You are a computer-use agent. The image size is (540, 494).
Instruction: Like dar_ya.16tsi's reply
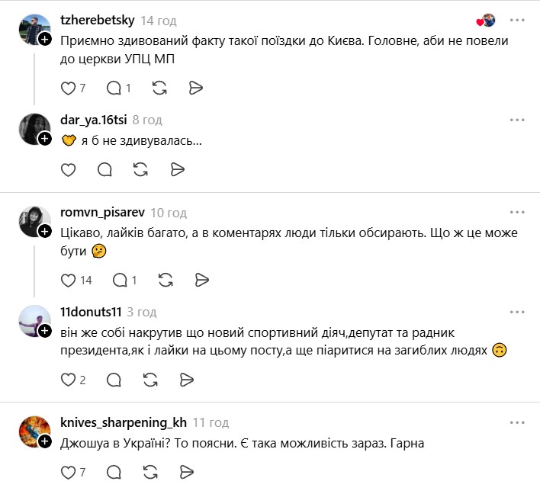coord(68,169)
